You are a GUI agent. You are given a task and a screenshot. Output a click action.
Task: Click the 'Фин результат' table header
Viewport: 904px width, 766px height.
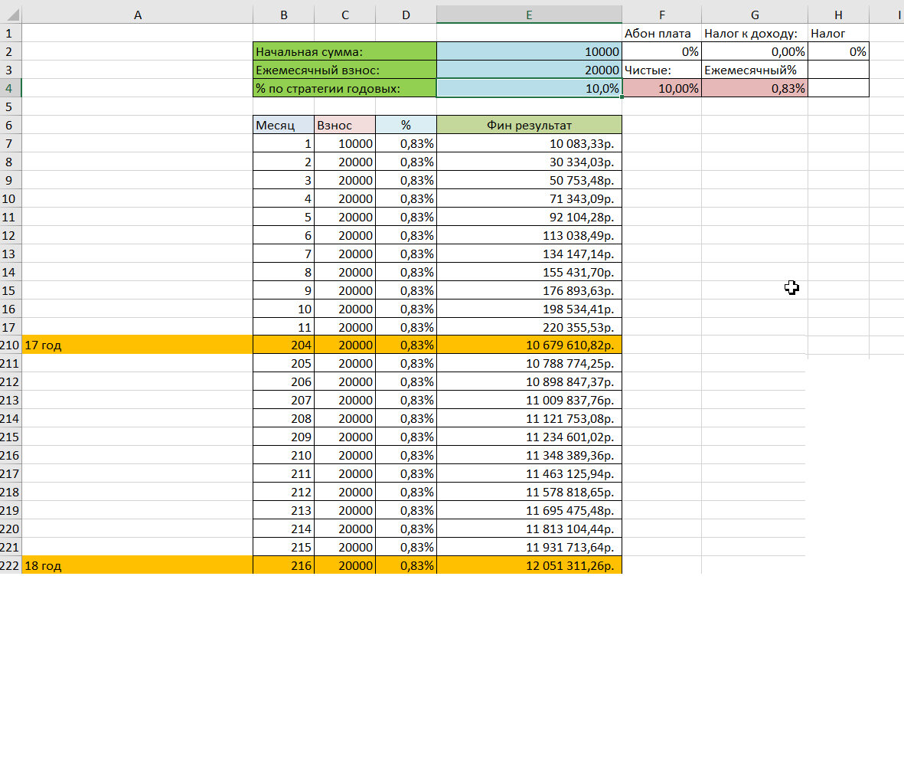click(529, 125)
